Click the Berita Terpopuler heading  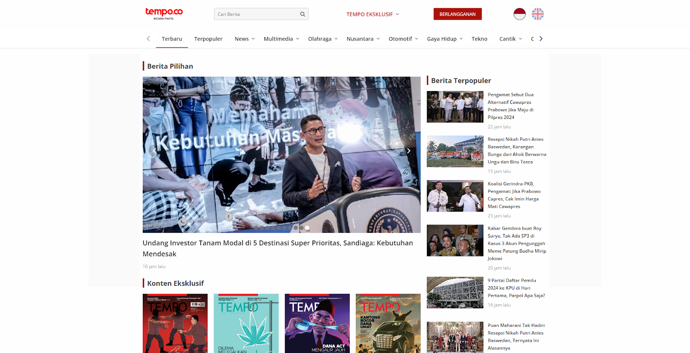click(461, 81)
